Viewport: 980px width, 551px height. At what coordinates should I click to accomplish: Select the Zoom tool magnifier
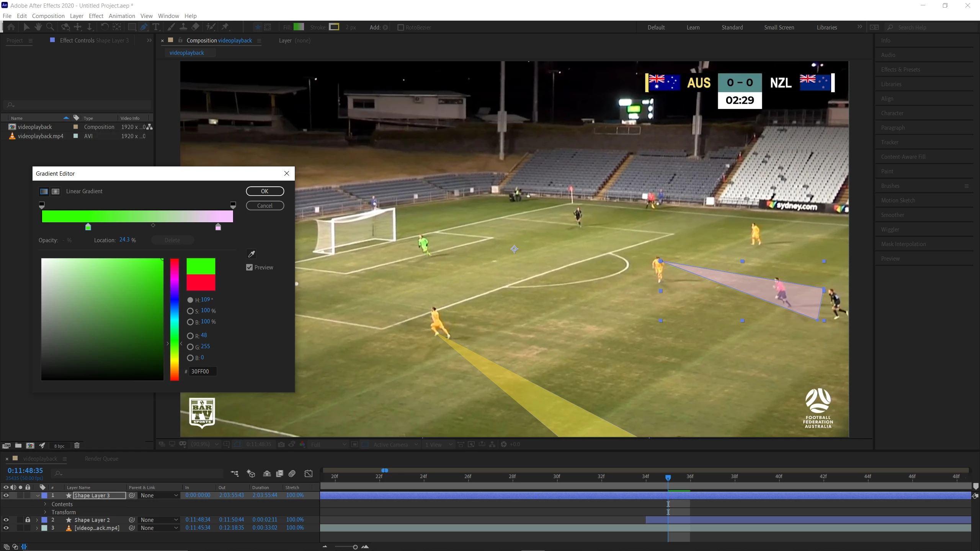[50, 27]
